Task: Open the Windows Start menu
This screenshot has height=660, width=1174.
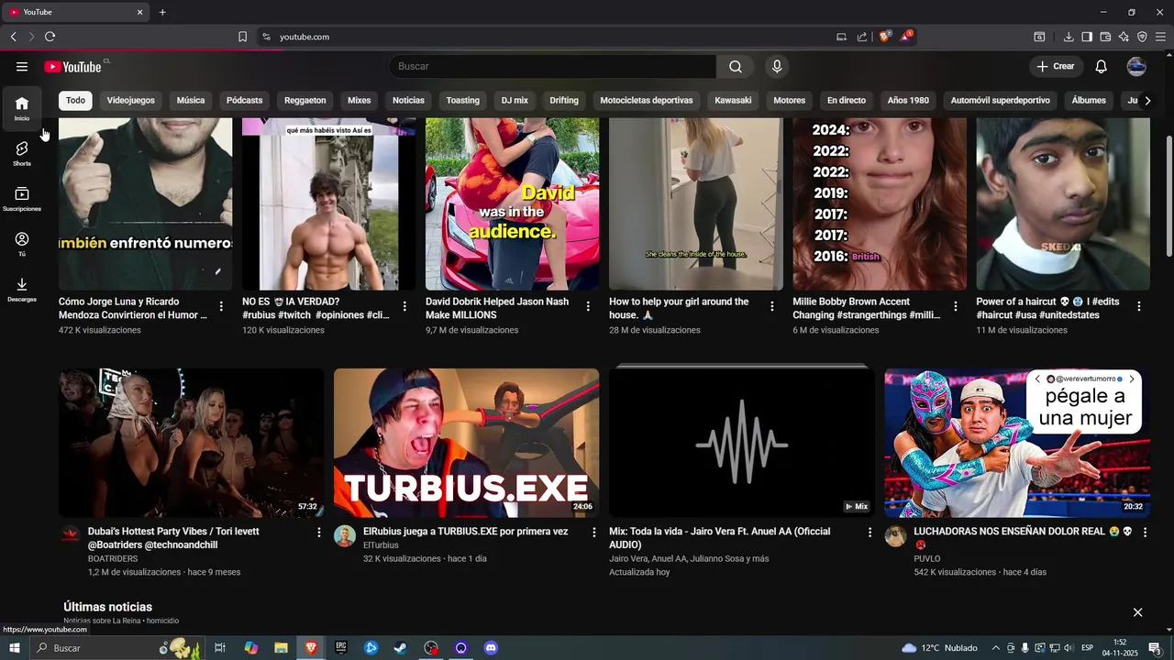Action: pyautogui.click(x=14, y=648)
